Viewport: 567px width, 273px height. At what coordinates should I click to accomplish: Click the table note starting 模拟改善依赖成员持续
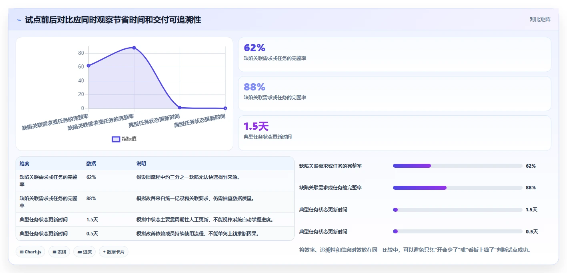click(198, 234)
